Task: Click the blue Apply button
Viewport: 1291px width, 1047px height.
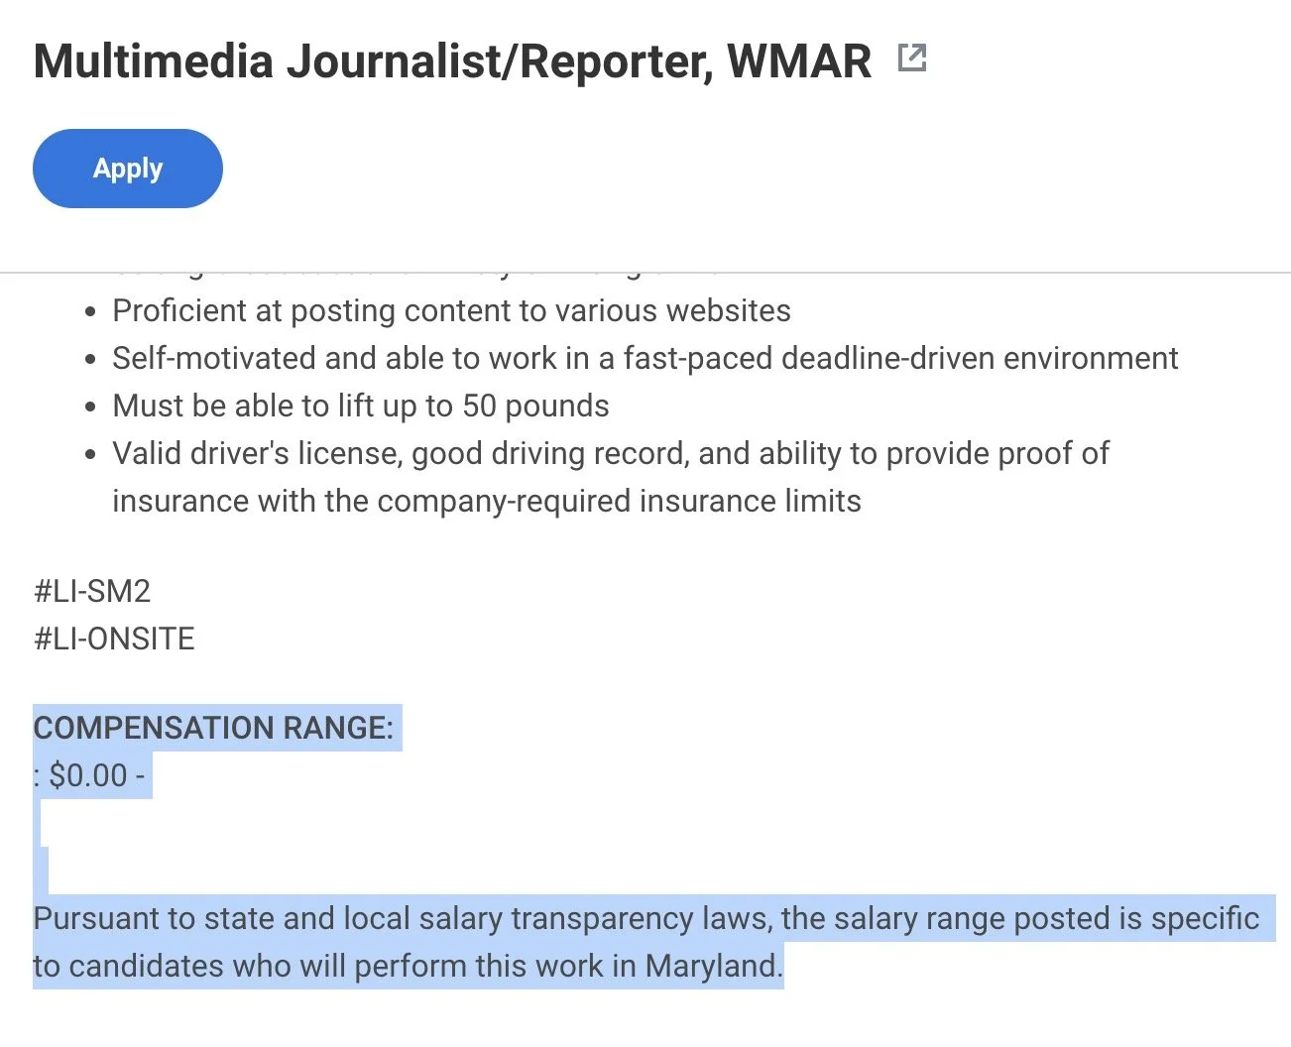Action: [128, 169]
